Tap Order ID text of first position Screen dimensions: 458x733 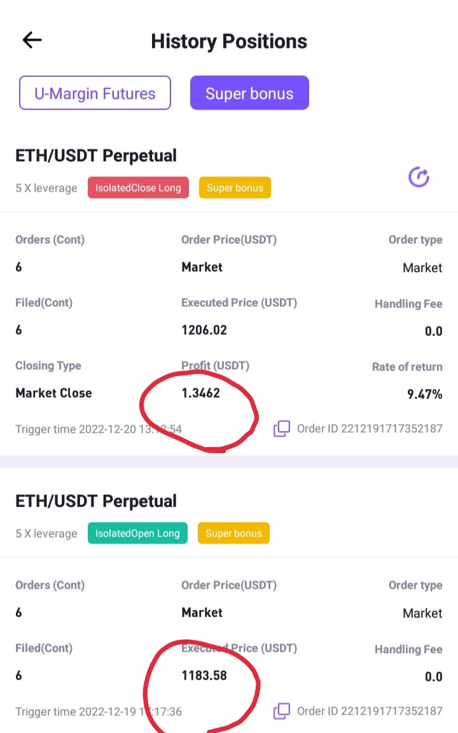point(370,429)
